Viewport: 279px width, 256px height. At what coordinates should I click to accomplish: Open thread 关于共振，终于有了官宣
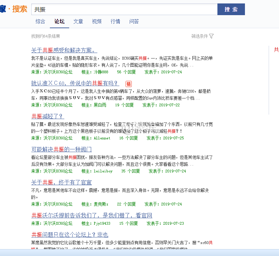(x=61, y=182)
